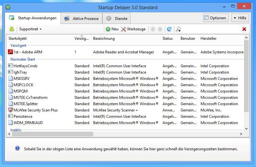Click the IgfxTray row icon

click(10, 72)
